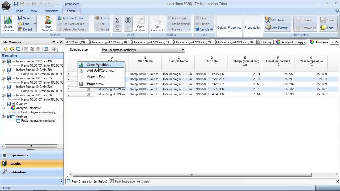Switch to the Instrument ribbon tab
The height and width of the screenshot is (191, 340).
51,11
